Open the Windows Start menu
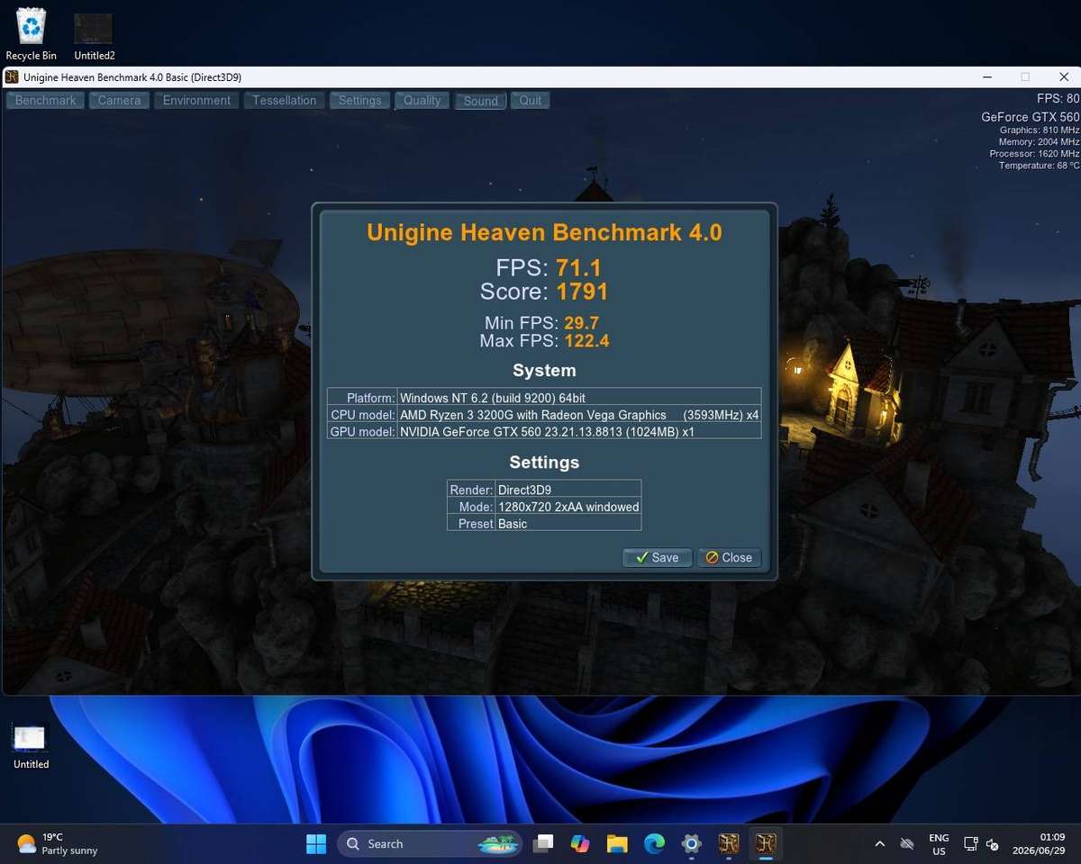The width and height of the screenshot is (1081, 864). pos(316,844)
